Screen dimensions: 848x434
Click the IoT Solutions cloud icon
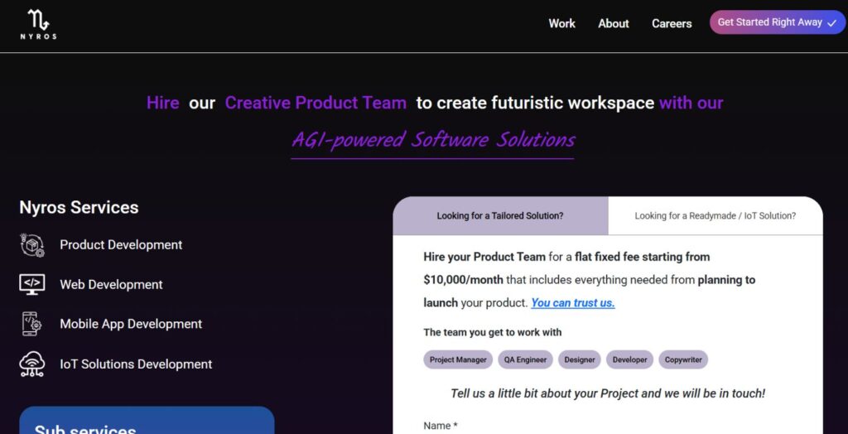click(x=32, y=364)
